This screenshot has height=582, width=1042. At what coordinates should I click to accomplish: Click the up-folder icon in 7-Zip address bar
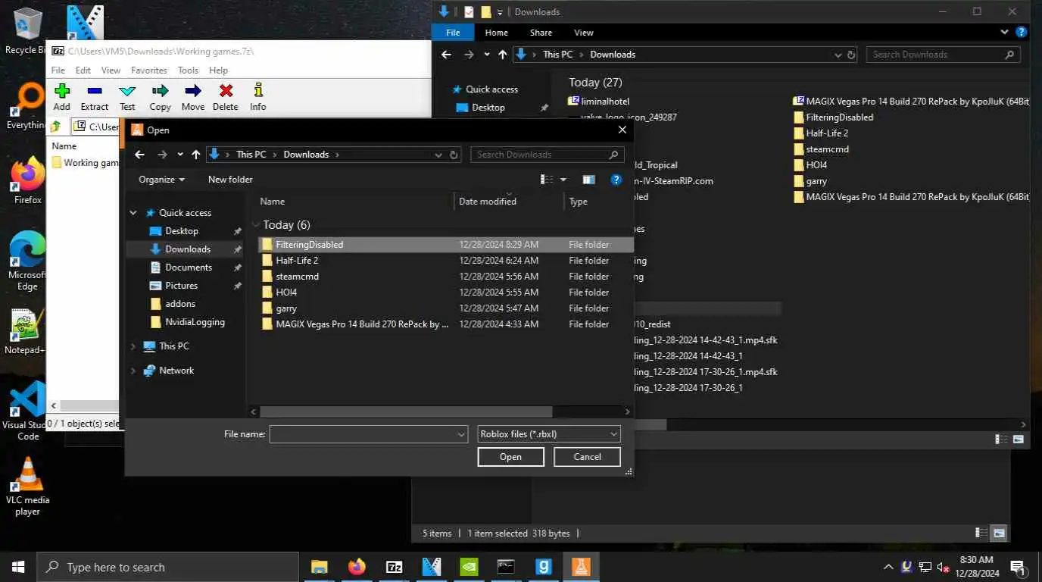[56, 127]
